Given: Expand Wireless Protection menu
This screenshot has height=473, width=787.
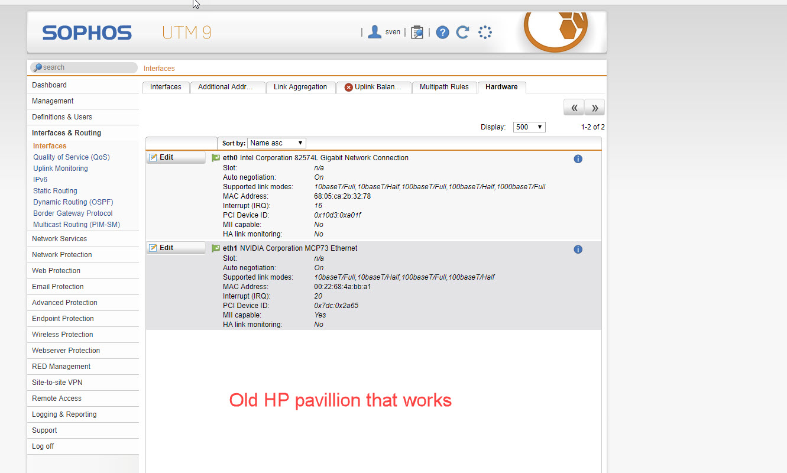Looking at the screenshot, I should click(83, 335).
